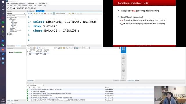186x104 pixels.
Task: Open the Server menu
Action: click(30, 6)
